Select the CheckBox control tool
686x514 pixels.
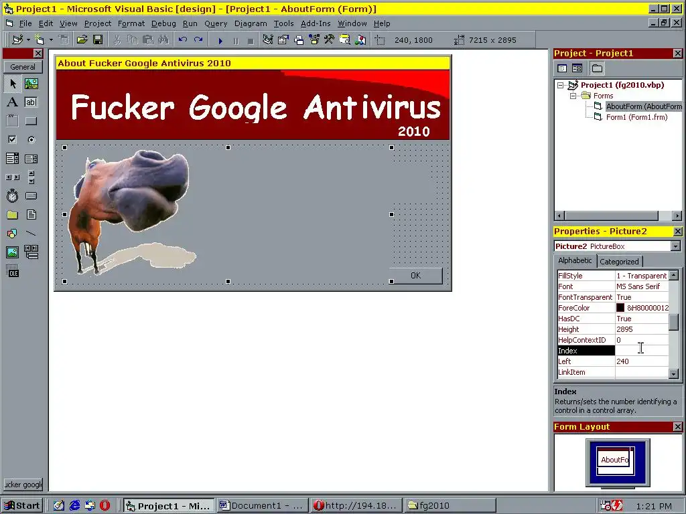click(12, 139)
